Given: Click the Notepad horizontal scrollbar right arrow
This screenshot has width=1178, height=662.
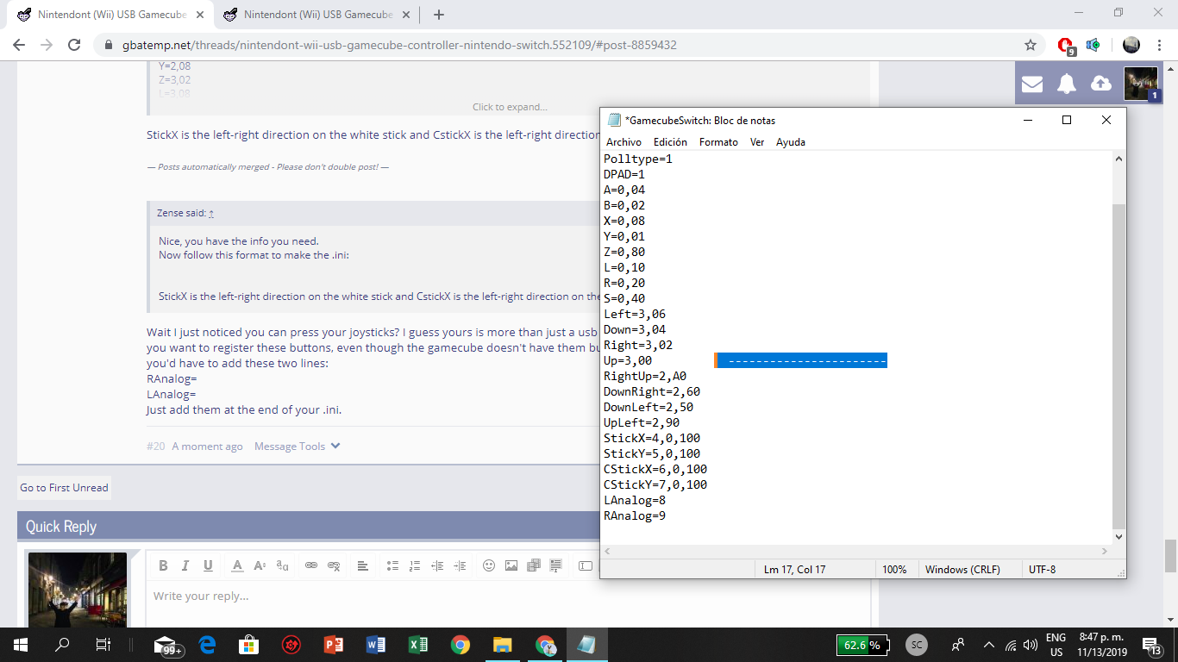Looking at the screenshot, I should click(1105, 551).
